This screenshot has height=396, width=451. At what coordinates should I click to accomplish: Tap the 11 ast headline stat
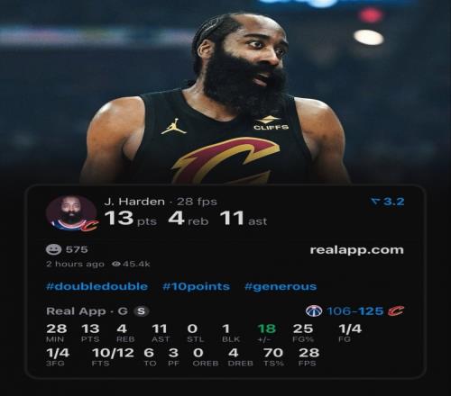click(244, 219)
